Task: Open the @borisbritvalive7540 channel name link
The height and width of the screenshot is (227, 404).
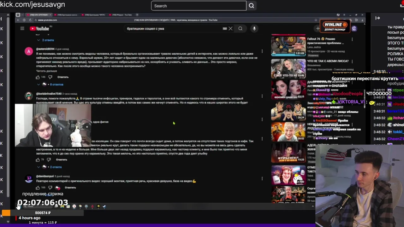Action: pyautogui.click(x=49, y=94)
